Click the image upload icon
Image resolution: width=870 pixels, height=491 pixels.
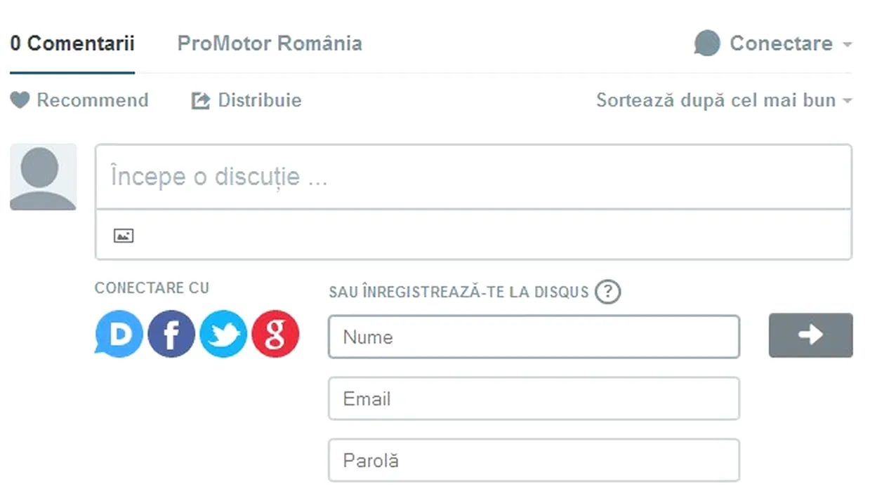tap(124, 236)
